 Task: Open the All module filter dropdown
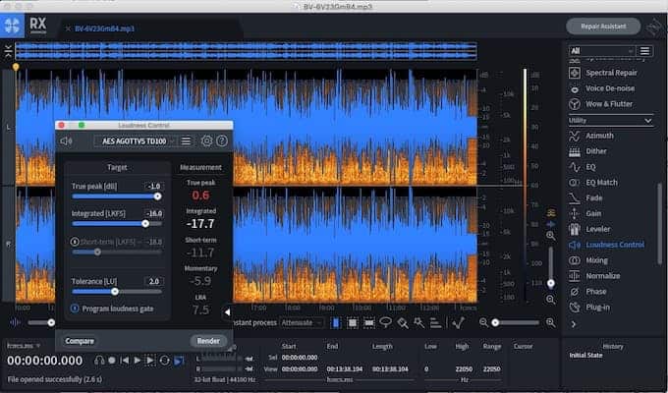click(601, 51)
